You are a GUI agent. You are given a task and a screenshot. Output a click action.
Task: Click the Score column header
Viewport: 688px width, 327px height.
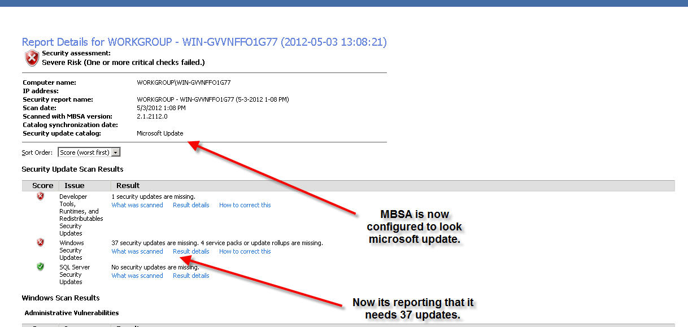pos(43,185)
